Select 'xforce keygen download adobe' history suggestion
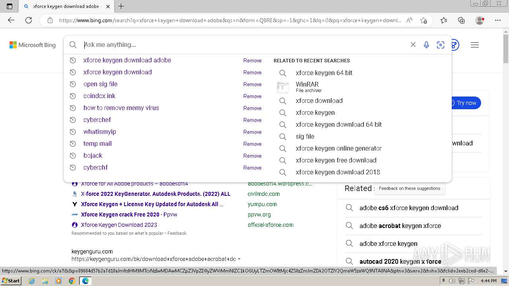Screen dimensions: 509x286 click(x=127, y=60)
